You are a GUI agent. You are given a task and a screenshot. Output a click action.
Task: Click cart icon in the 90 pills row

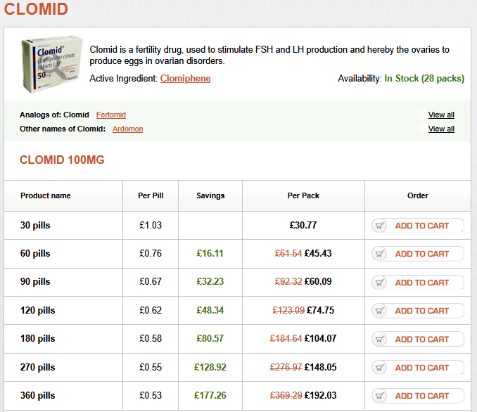coord(379,283)
